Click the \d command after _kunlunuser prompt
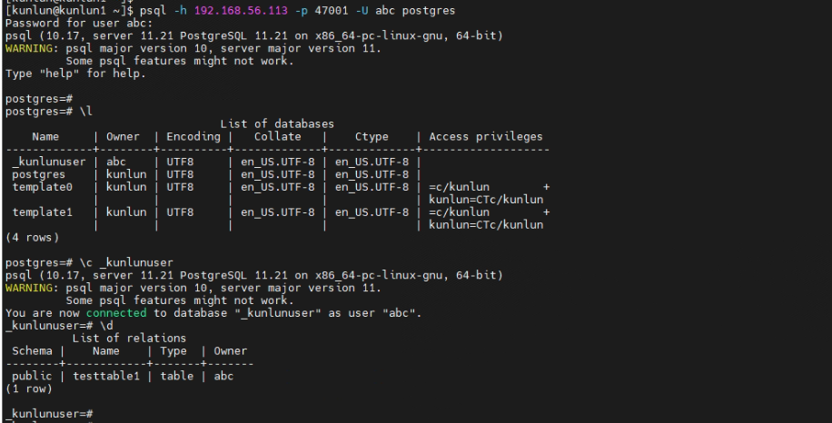The image size is (832, 423). click(106, 326)
